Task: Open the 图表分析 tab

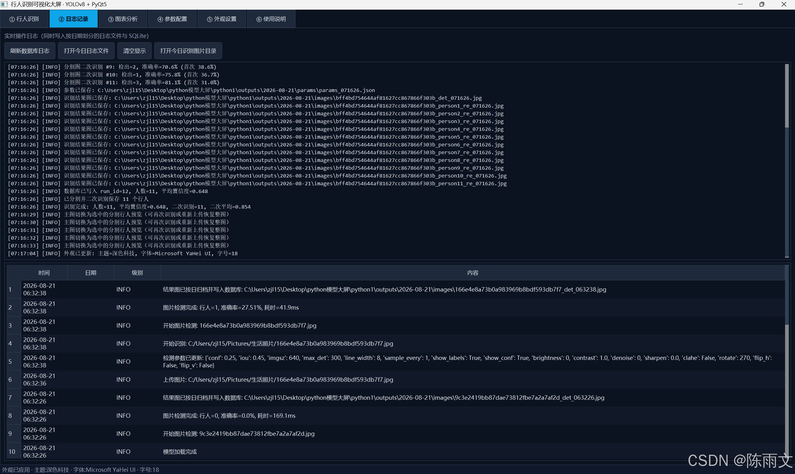Action: (x=123, y=19)
